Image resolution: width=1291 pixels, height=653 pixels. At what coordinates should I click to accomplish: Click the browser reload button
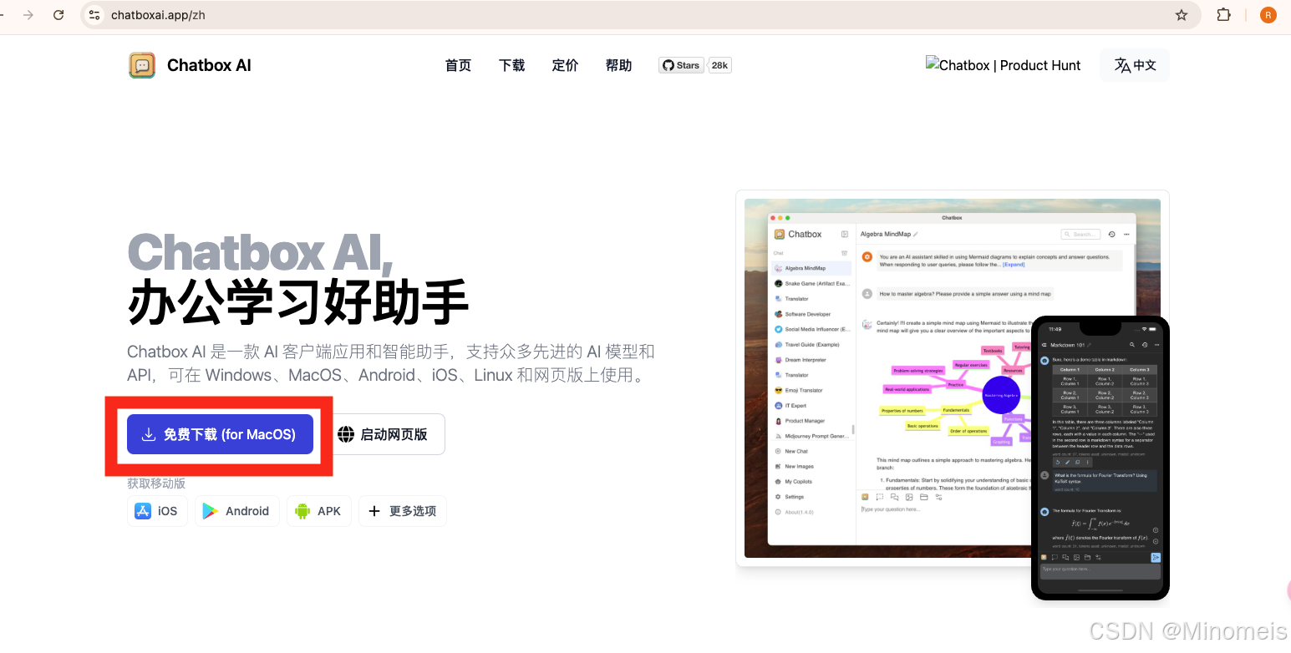coord(58,15)
